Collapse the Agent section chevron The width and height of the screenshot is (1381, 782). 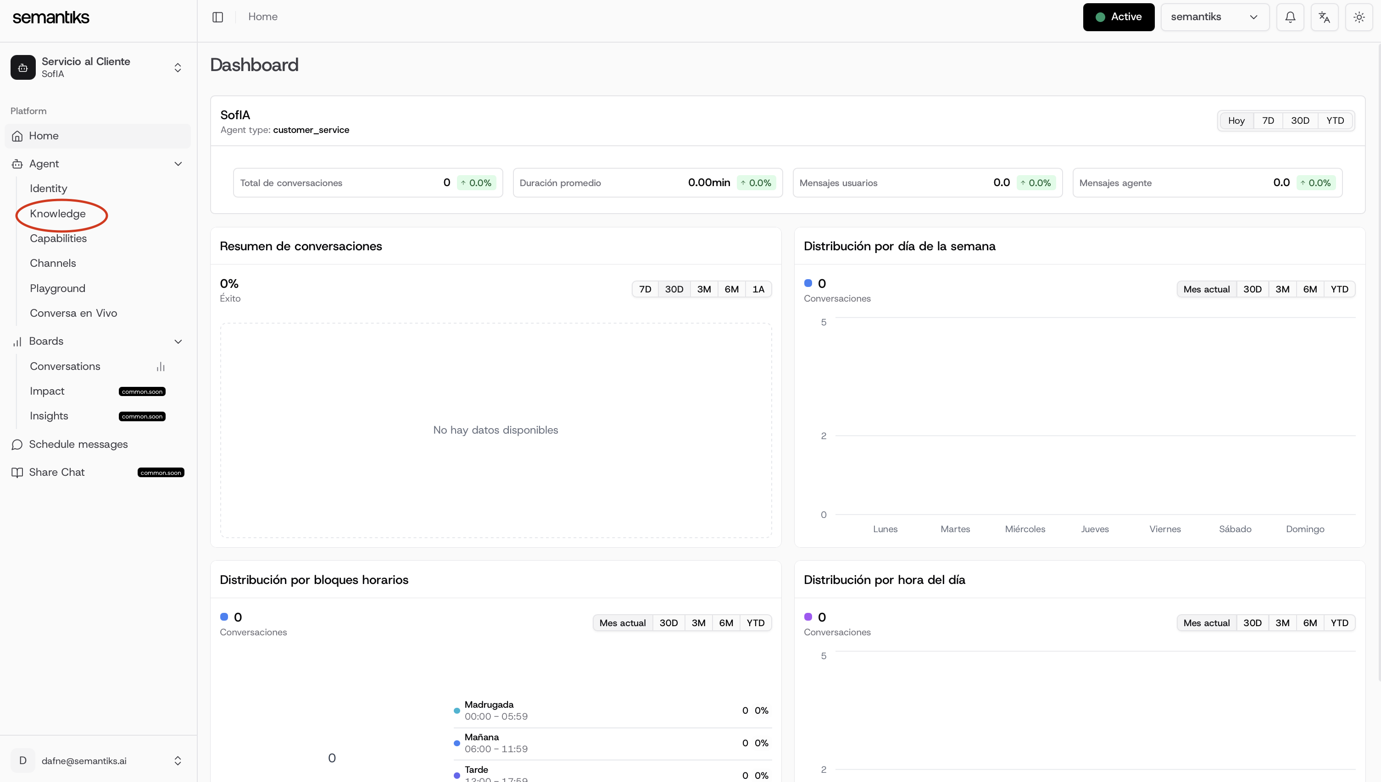[x=178, y=164]
